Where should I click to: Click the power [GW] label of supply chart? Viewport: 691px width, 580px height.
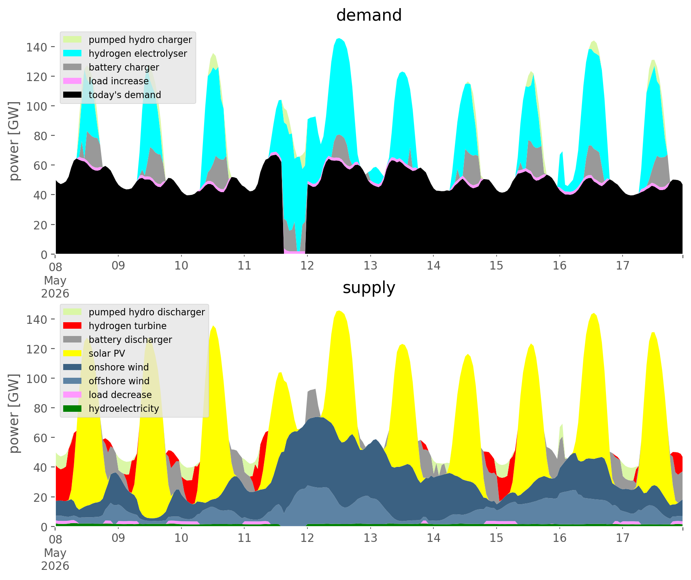14,413
